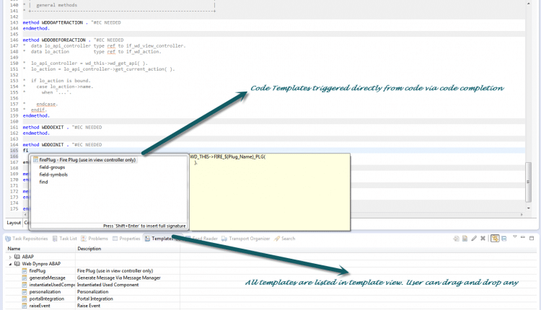Click the yellow template preview pane
The width and height of the screenshot is (541, 310).
pos(270,192)
